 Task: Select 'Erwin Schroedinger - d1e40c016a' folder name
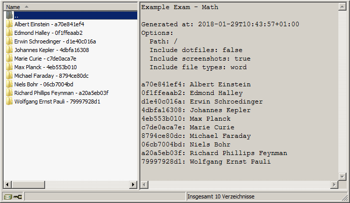coord(55,41)
